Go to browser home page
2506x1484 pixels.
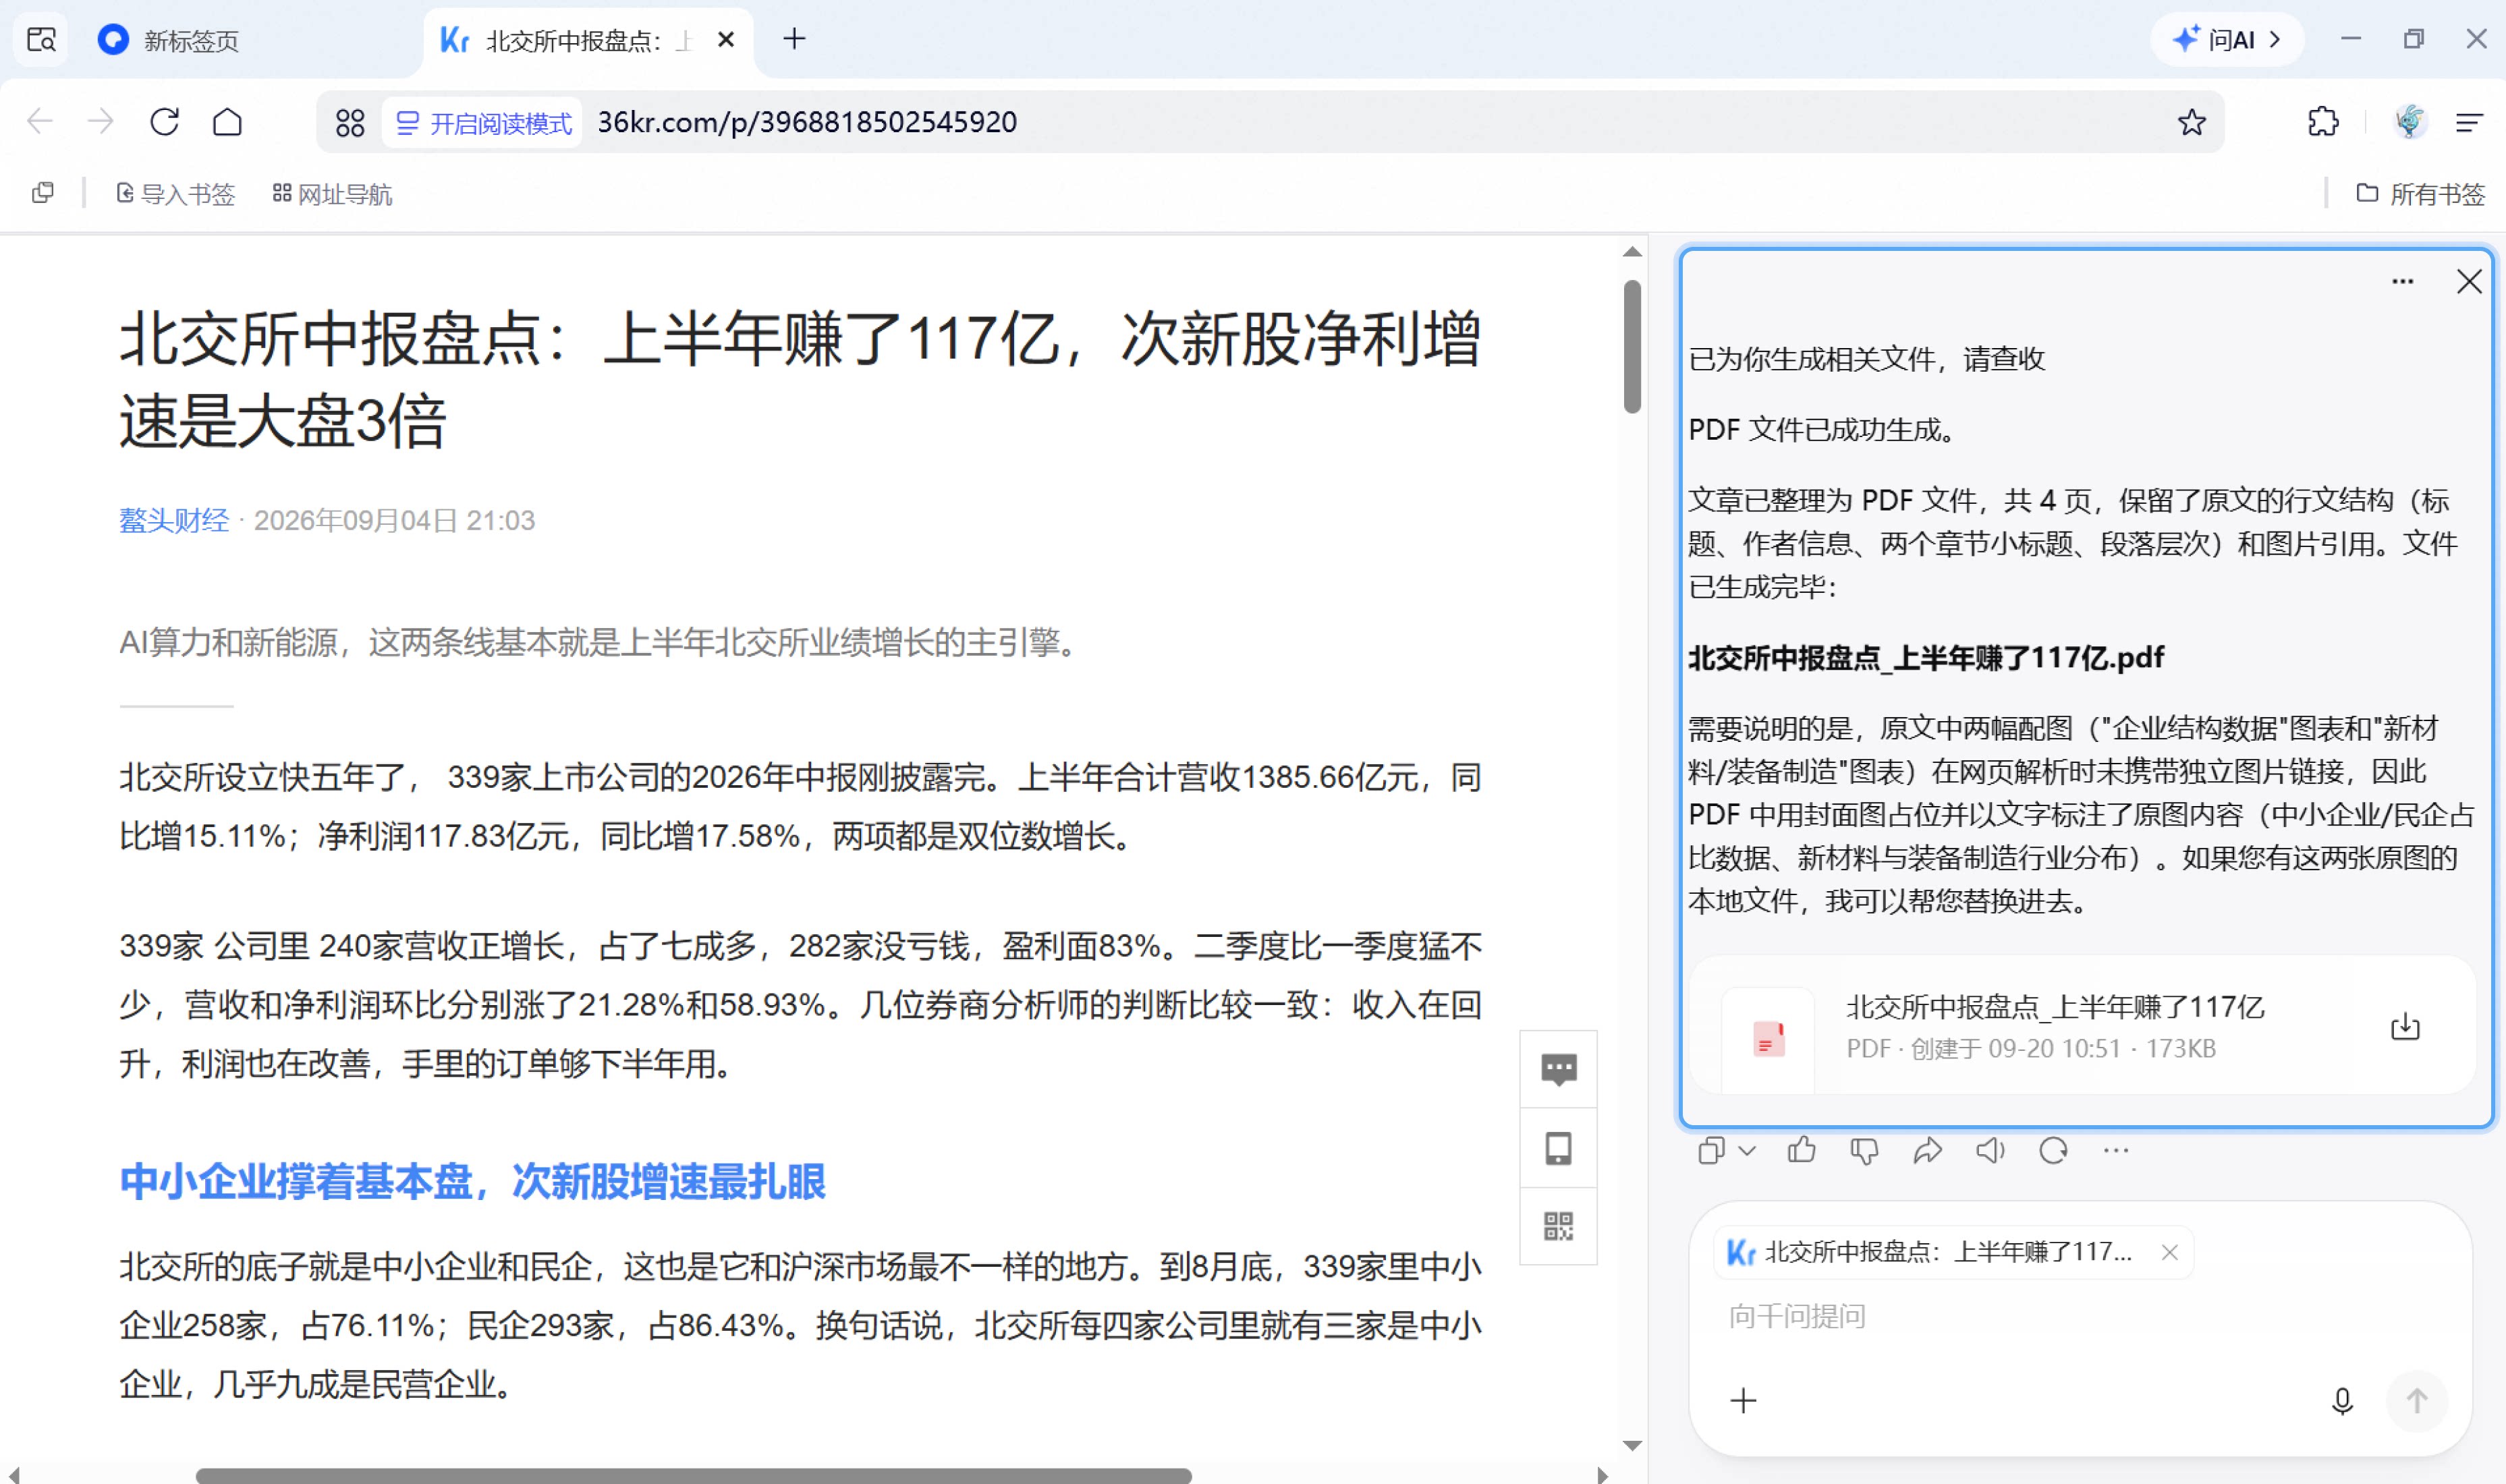coord(228,122)
